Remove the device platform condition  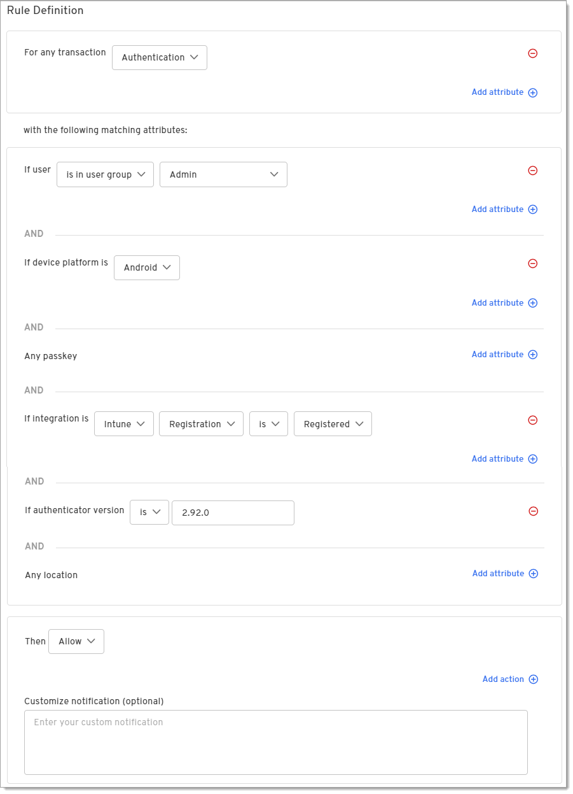(533, 264)
